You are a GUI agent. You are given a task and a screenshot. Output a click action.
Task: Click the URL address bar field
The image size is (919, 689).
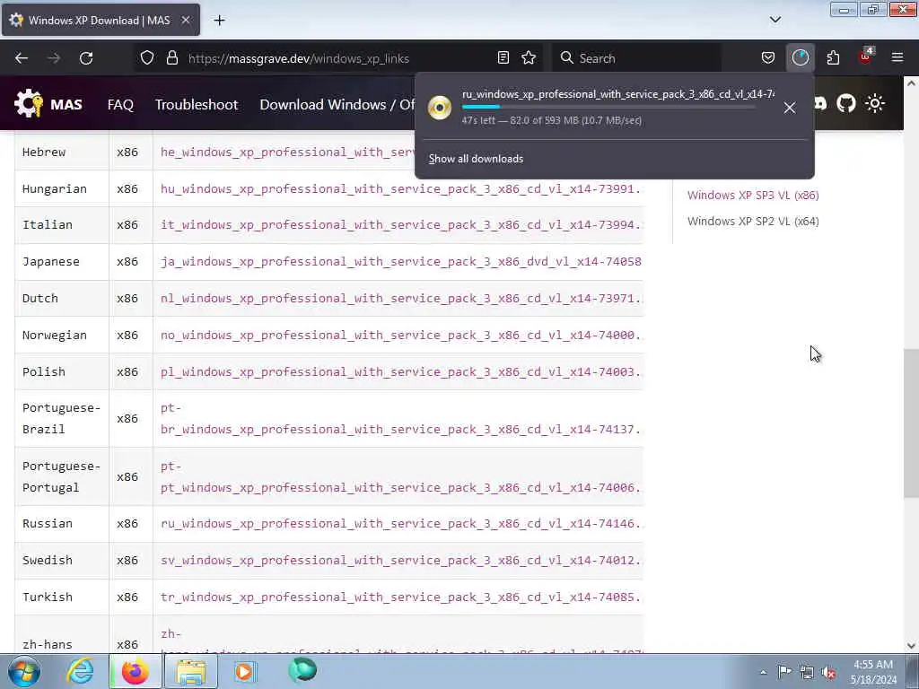(x=337, y=58)
